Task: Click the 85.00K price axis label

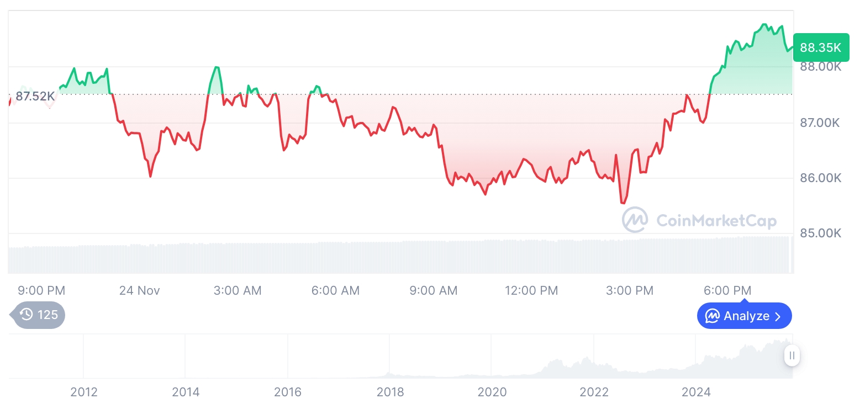Action: pyautogui.click(x=820, y=233)
